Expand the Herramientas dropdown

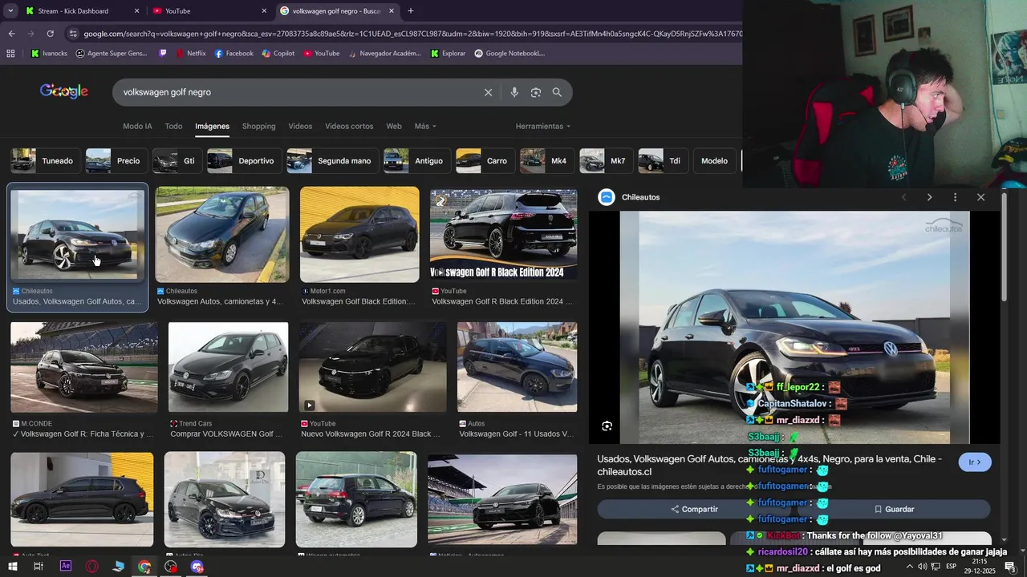tap(543, 126)
